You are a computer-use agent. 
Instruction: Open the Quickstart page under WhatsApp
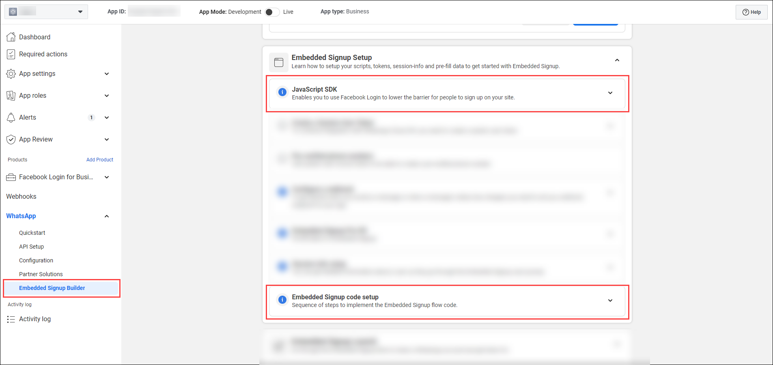32,233
